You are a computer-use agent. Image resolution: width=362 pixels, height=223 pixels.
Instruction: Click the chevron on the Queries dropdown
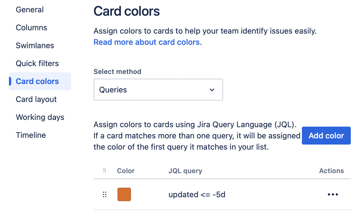click(212, 90)
